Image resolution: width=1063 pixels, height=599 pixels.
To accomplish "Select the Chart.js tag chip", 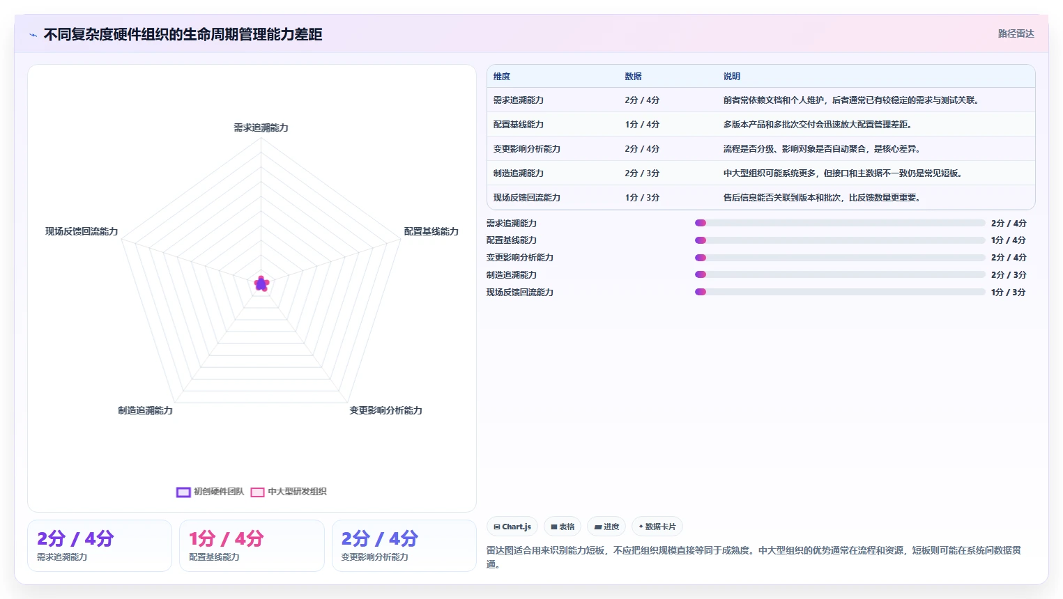I will [x=512, y=527].
